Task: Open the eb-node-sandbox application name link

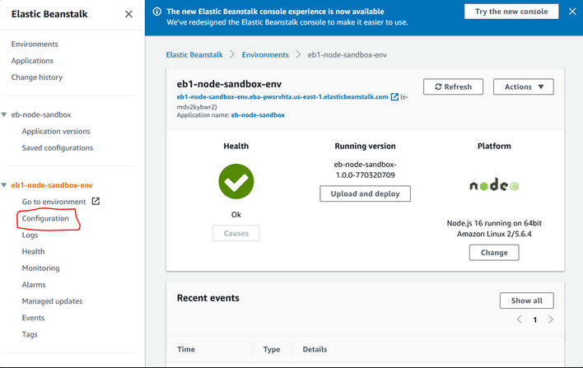Action: pyautogui.click(x=258, y=115)
